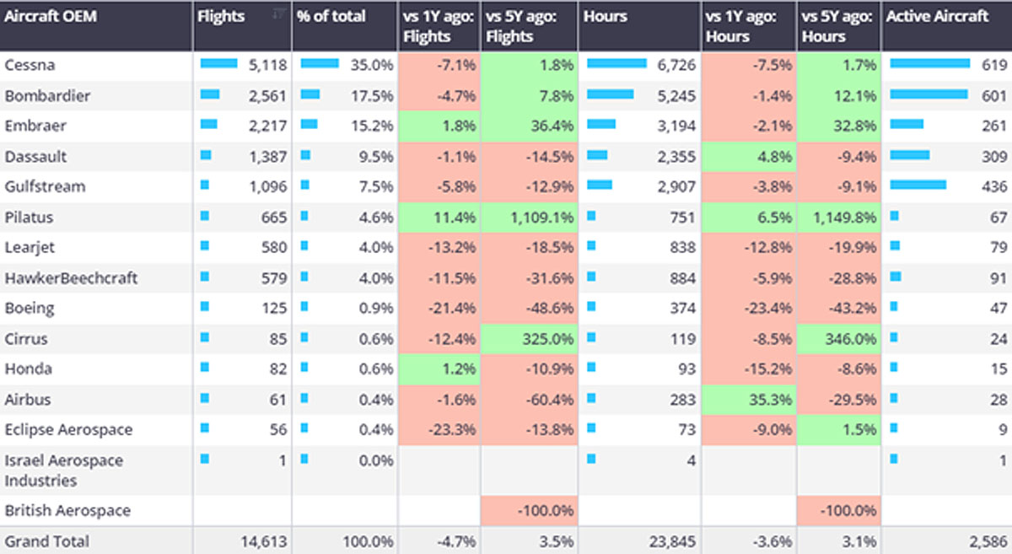This screenshot has height=554, width=1012.
Task: Click the Pilatus row label
Action: point(29,217)
